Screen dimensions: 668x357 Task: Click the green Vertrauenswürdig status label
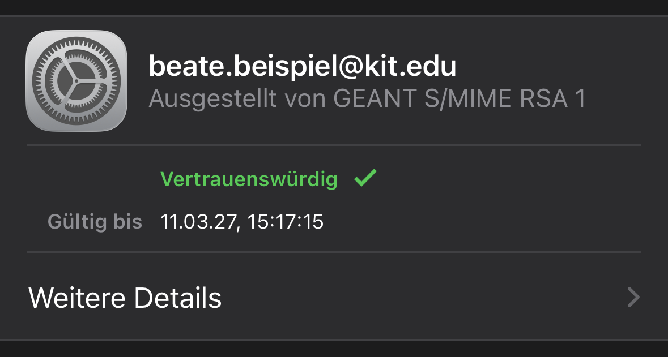pyautogui.click(x=249, y=179)
